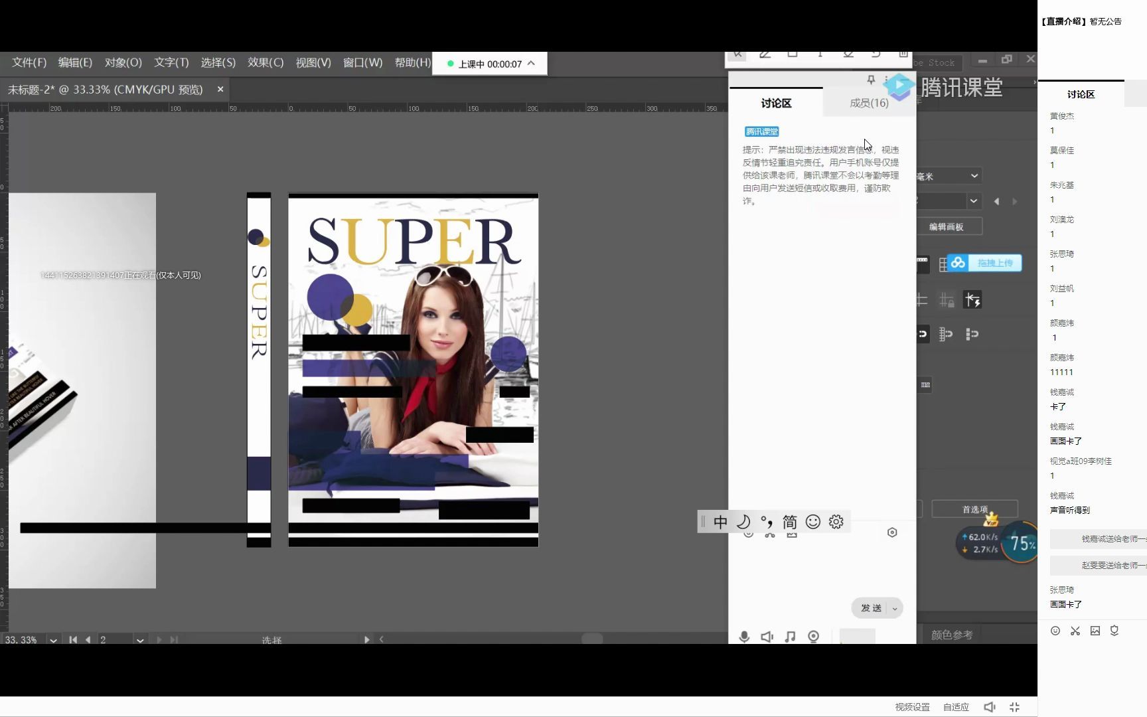Screen dimensions: 1147x717
Task: Open the 帮助(H) menu
Action: (x=412, y=62)
